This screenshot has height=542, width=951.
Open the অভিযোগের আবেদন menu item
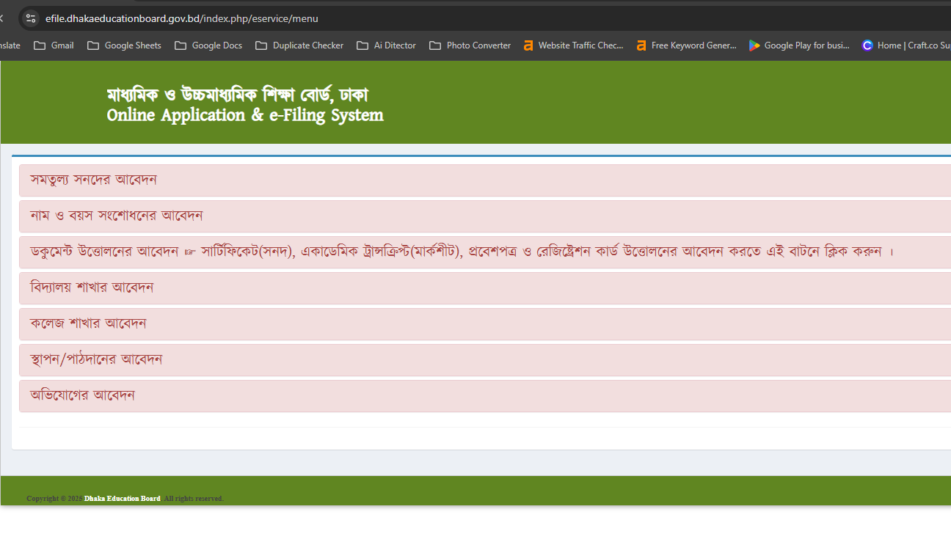coord(485,396)
